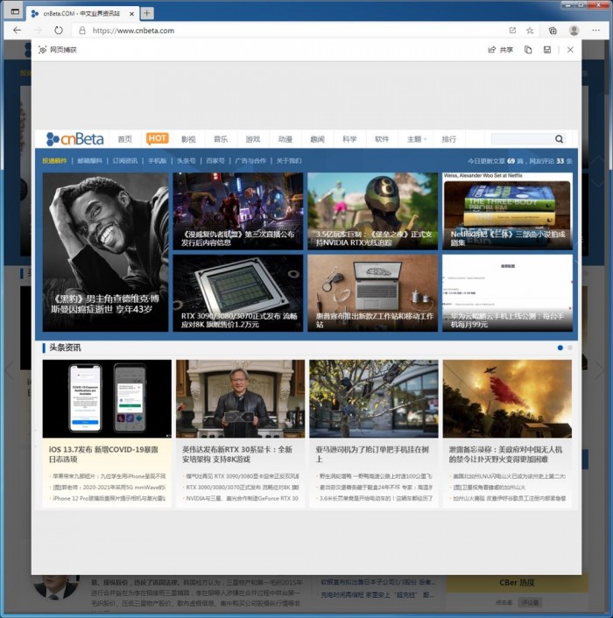This screenshot has height=618, width=613.
Task: Open the RTX 3090/3080/3070 chip story tile
Action: click(x=238, y=293)
